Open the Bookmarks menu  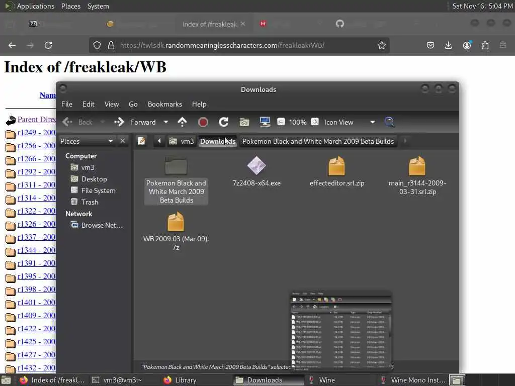click(x=165, y=104)
